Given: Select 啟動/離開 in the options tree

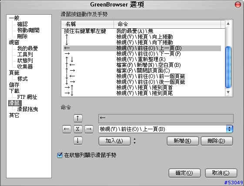Looking at the screenshot, I should pos(28,30).
